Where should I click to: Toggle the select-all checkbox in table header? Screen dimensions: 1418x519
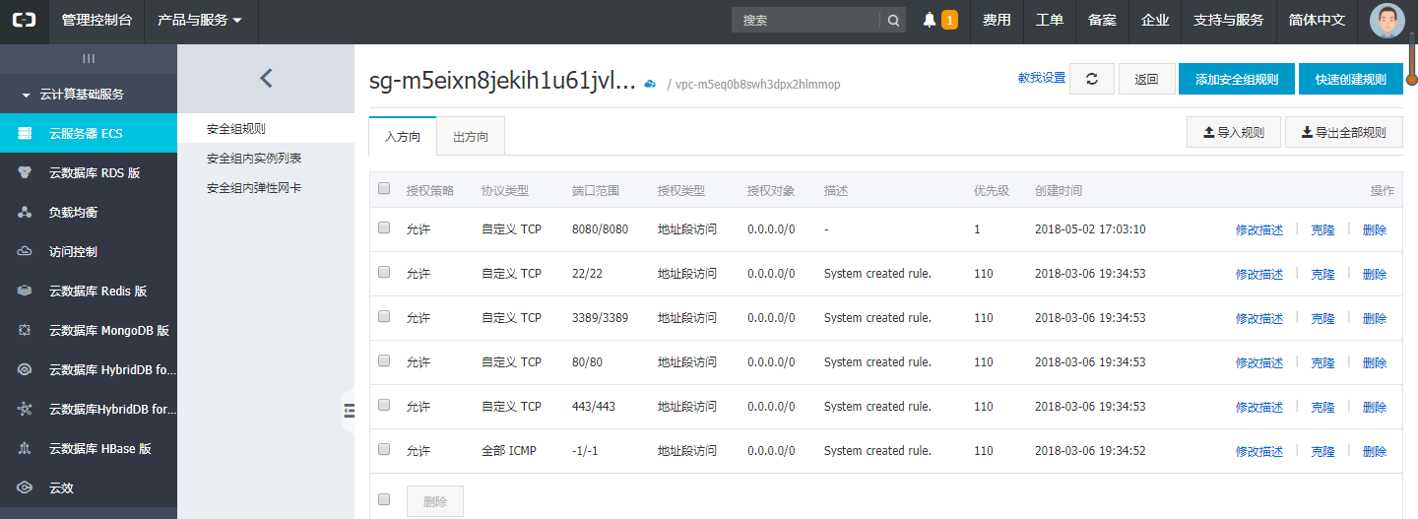pyautogui.click(x=384, y=189)
